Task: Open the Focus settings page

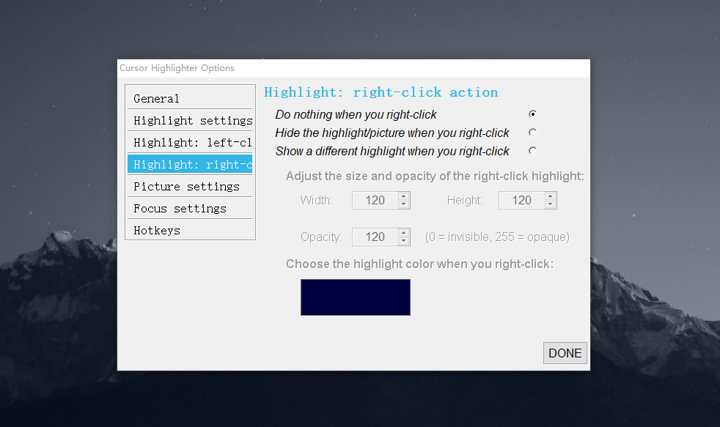Action: coord(190,208)
